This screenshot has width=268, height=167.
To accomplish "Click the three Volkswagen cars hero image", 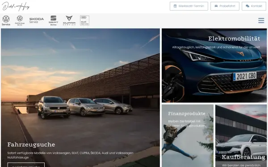I will [80, 98].
